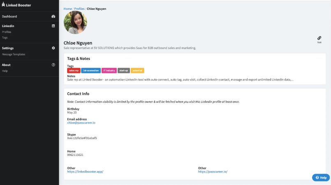
Task: Open Help in the sidebar
Action: pyautogui.click(x=5, y=71)
